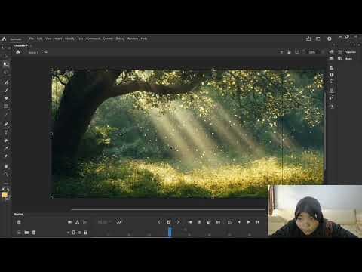Screen dimensions: 362x272
Task: Go to next keyframe arrow
Action: (178, 222)
